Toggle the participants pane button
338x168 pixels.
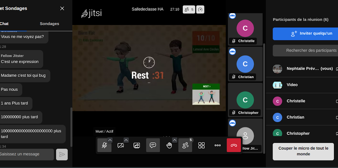pos(185,145)
